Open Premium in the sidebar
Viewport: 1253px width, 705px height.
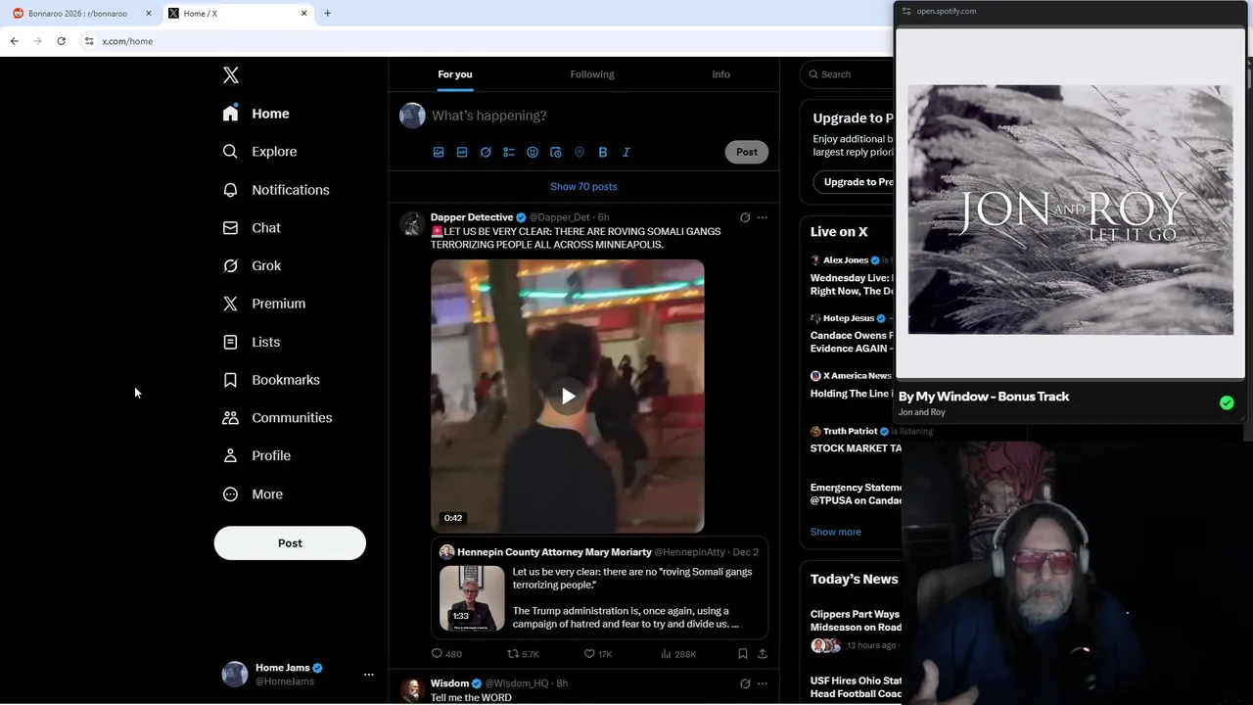[264, 304]
